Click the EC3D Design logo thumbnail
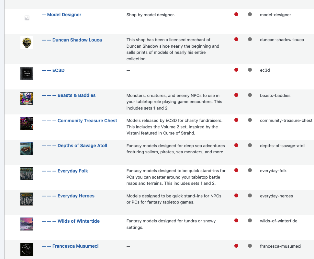The image size is (314, 259). [x=27, y=73]
